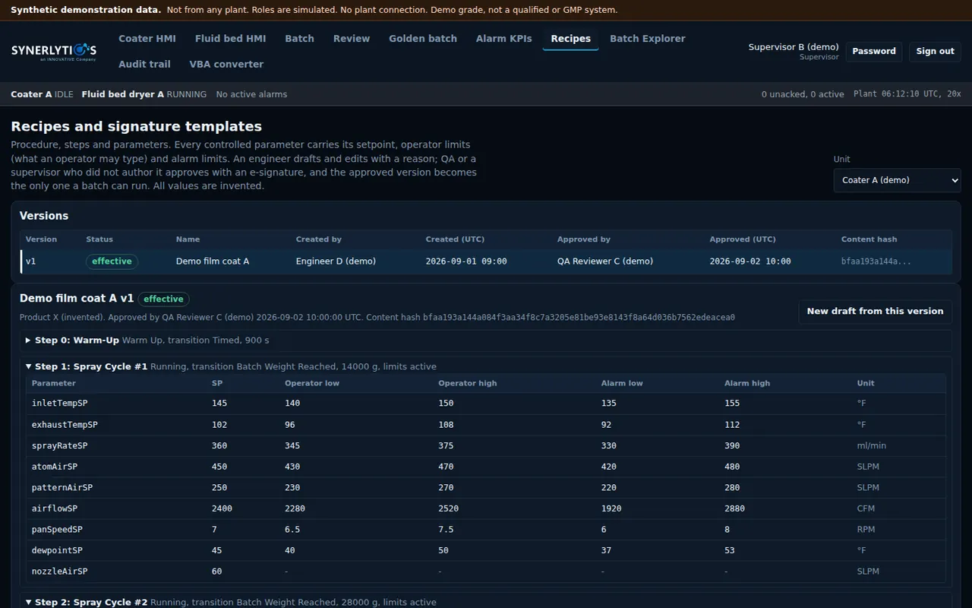Click the Supervisor B (demo) user label

click(794, 47)
